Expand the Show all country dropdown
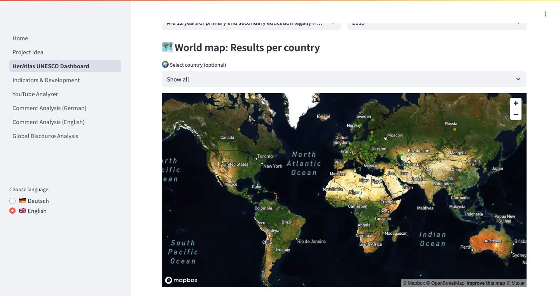The image size is (560, 296). tap(344, 79)
